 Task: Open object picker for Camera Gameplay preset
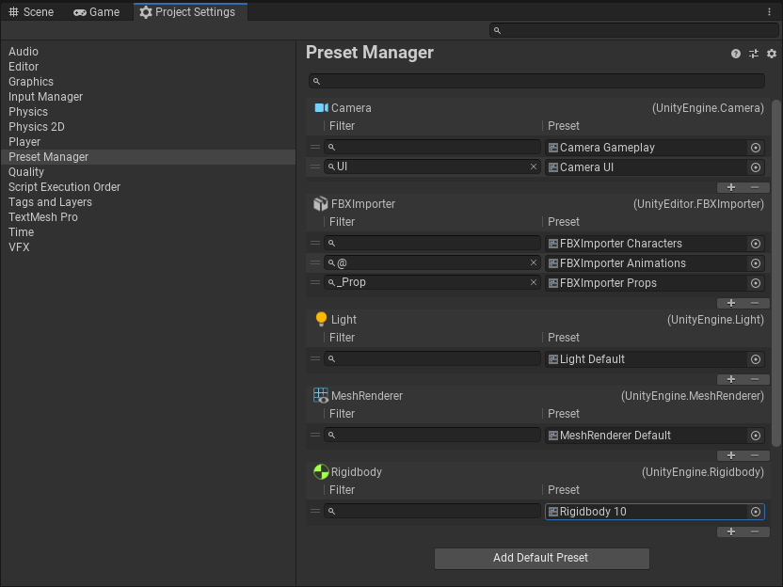pos(756,148)
